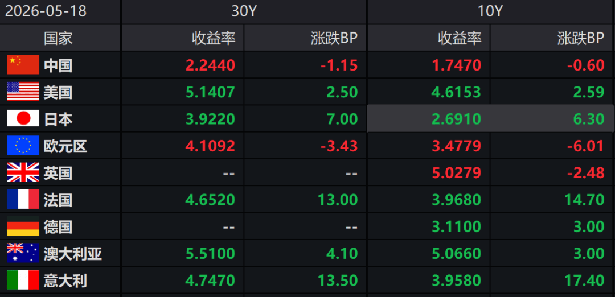Select the 欧元区 country name
This screenshot has width=615, height=297.
tap(65, 146)
